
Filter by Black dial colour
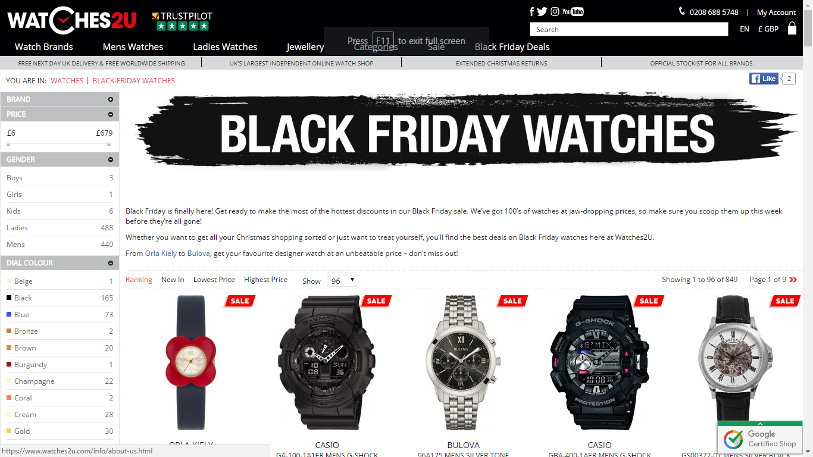tap(60, 298)
